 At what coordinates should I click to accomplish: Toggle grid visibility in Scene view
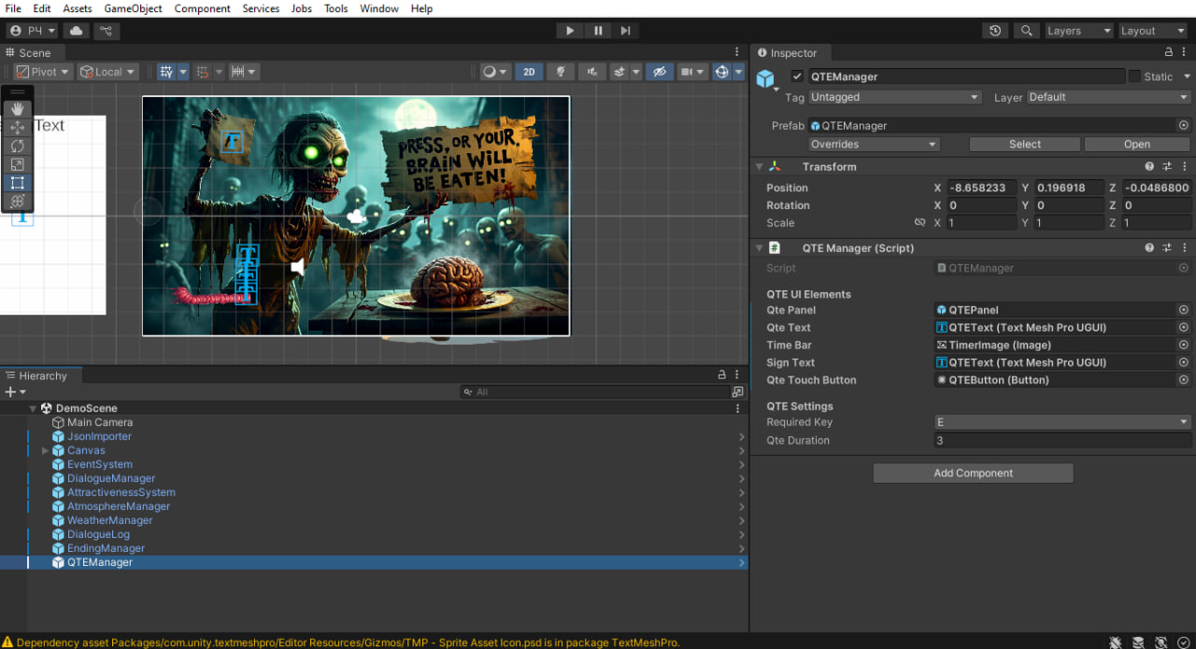click(x=166, y=72)
